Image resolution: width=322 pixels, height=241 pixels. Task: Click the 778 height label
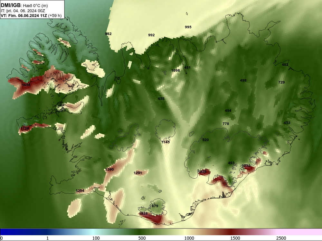pyautogui.click(x=226, y=124)
